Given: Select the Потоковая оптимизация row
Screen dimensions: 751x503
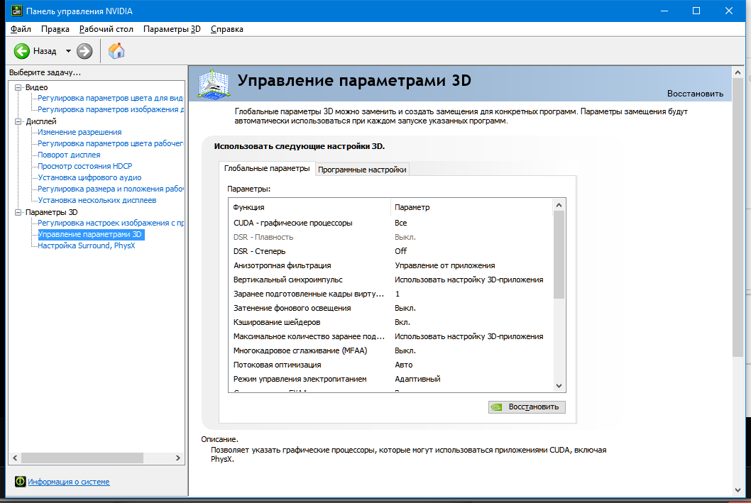Looking at the screenshot, I should point(390,365).
